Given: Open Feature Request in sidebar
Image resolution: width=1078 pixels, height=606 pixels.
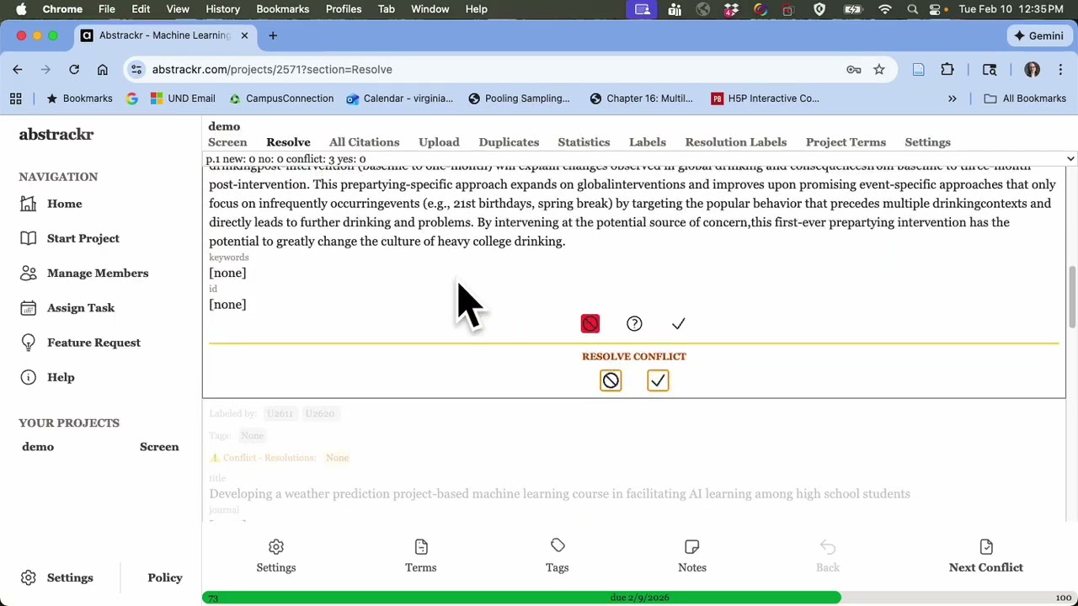Looking at the screenshot, I should [x=93, y=343].
